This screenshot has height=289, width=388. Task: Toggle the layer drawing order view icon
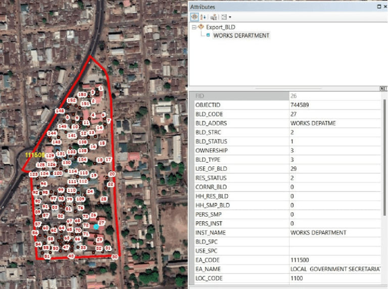point(194,17)
